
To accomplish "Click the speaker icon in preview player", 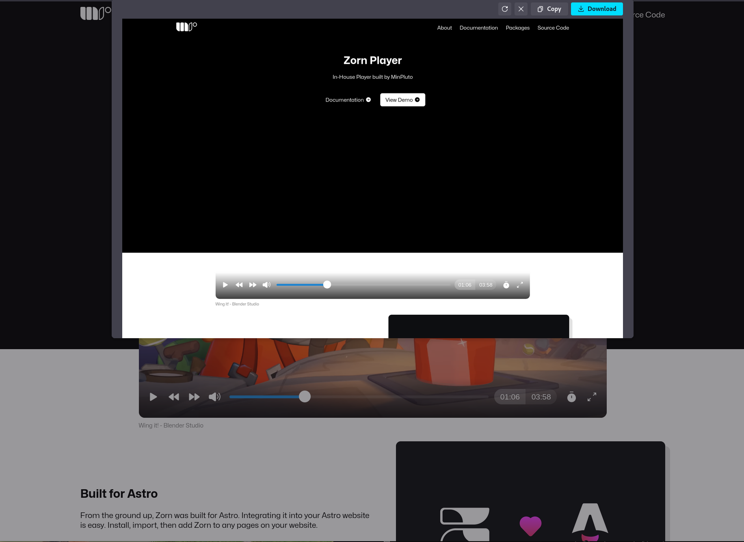I will (266, 285).
